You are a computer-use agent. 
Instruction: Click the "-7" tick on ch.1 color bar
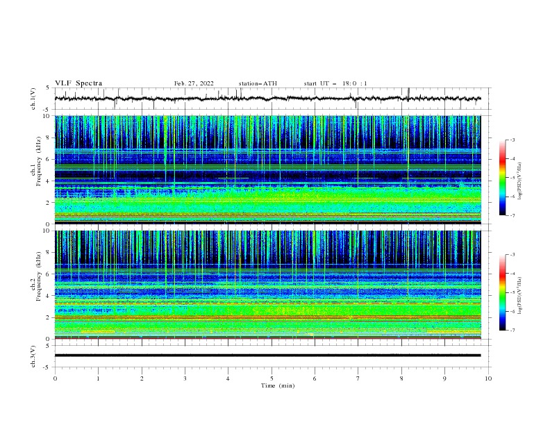512,215
